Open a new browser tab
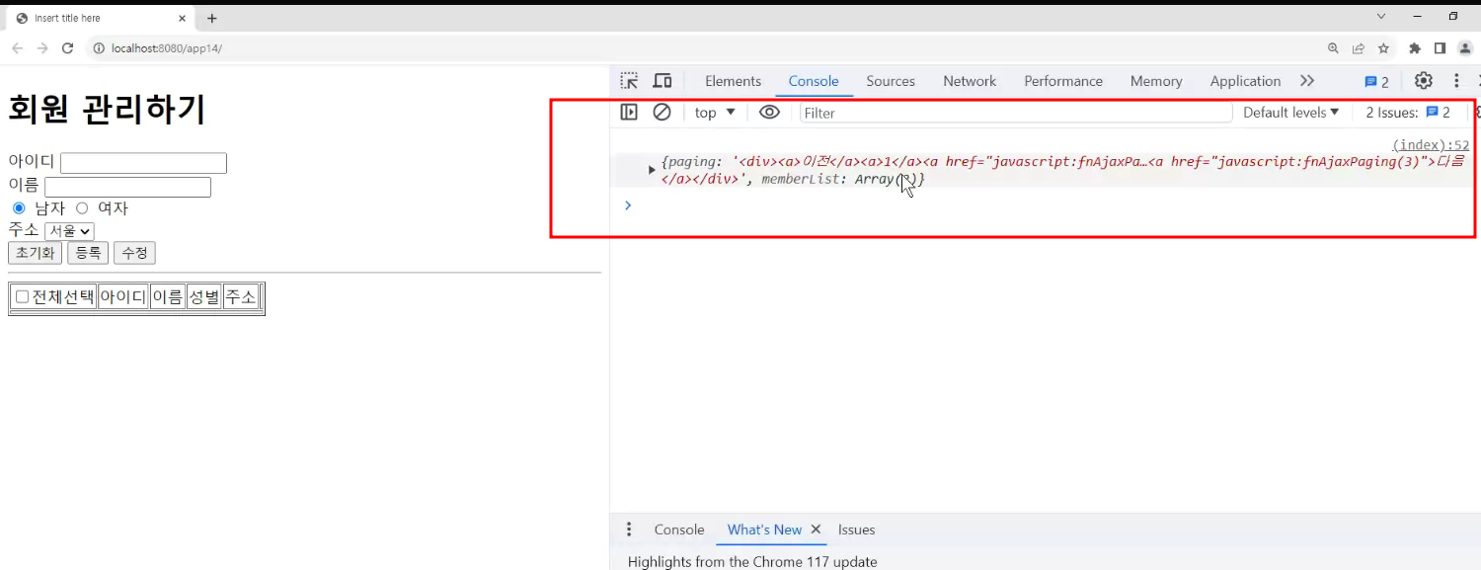 click(x=212, y=18)
